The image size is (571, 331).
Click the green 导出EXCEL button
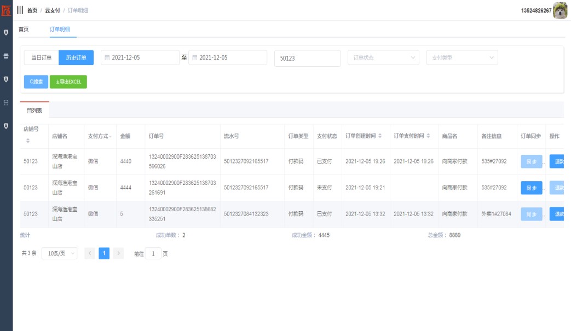coord(68,82)
